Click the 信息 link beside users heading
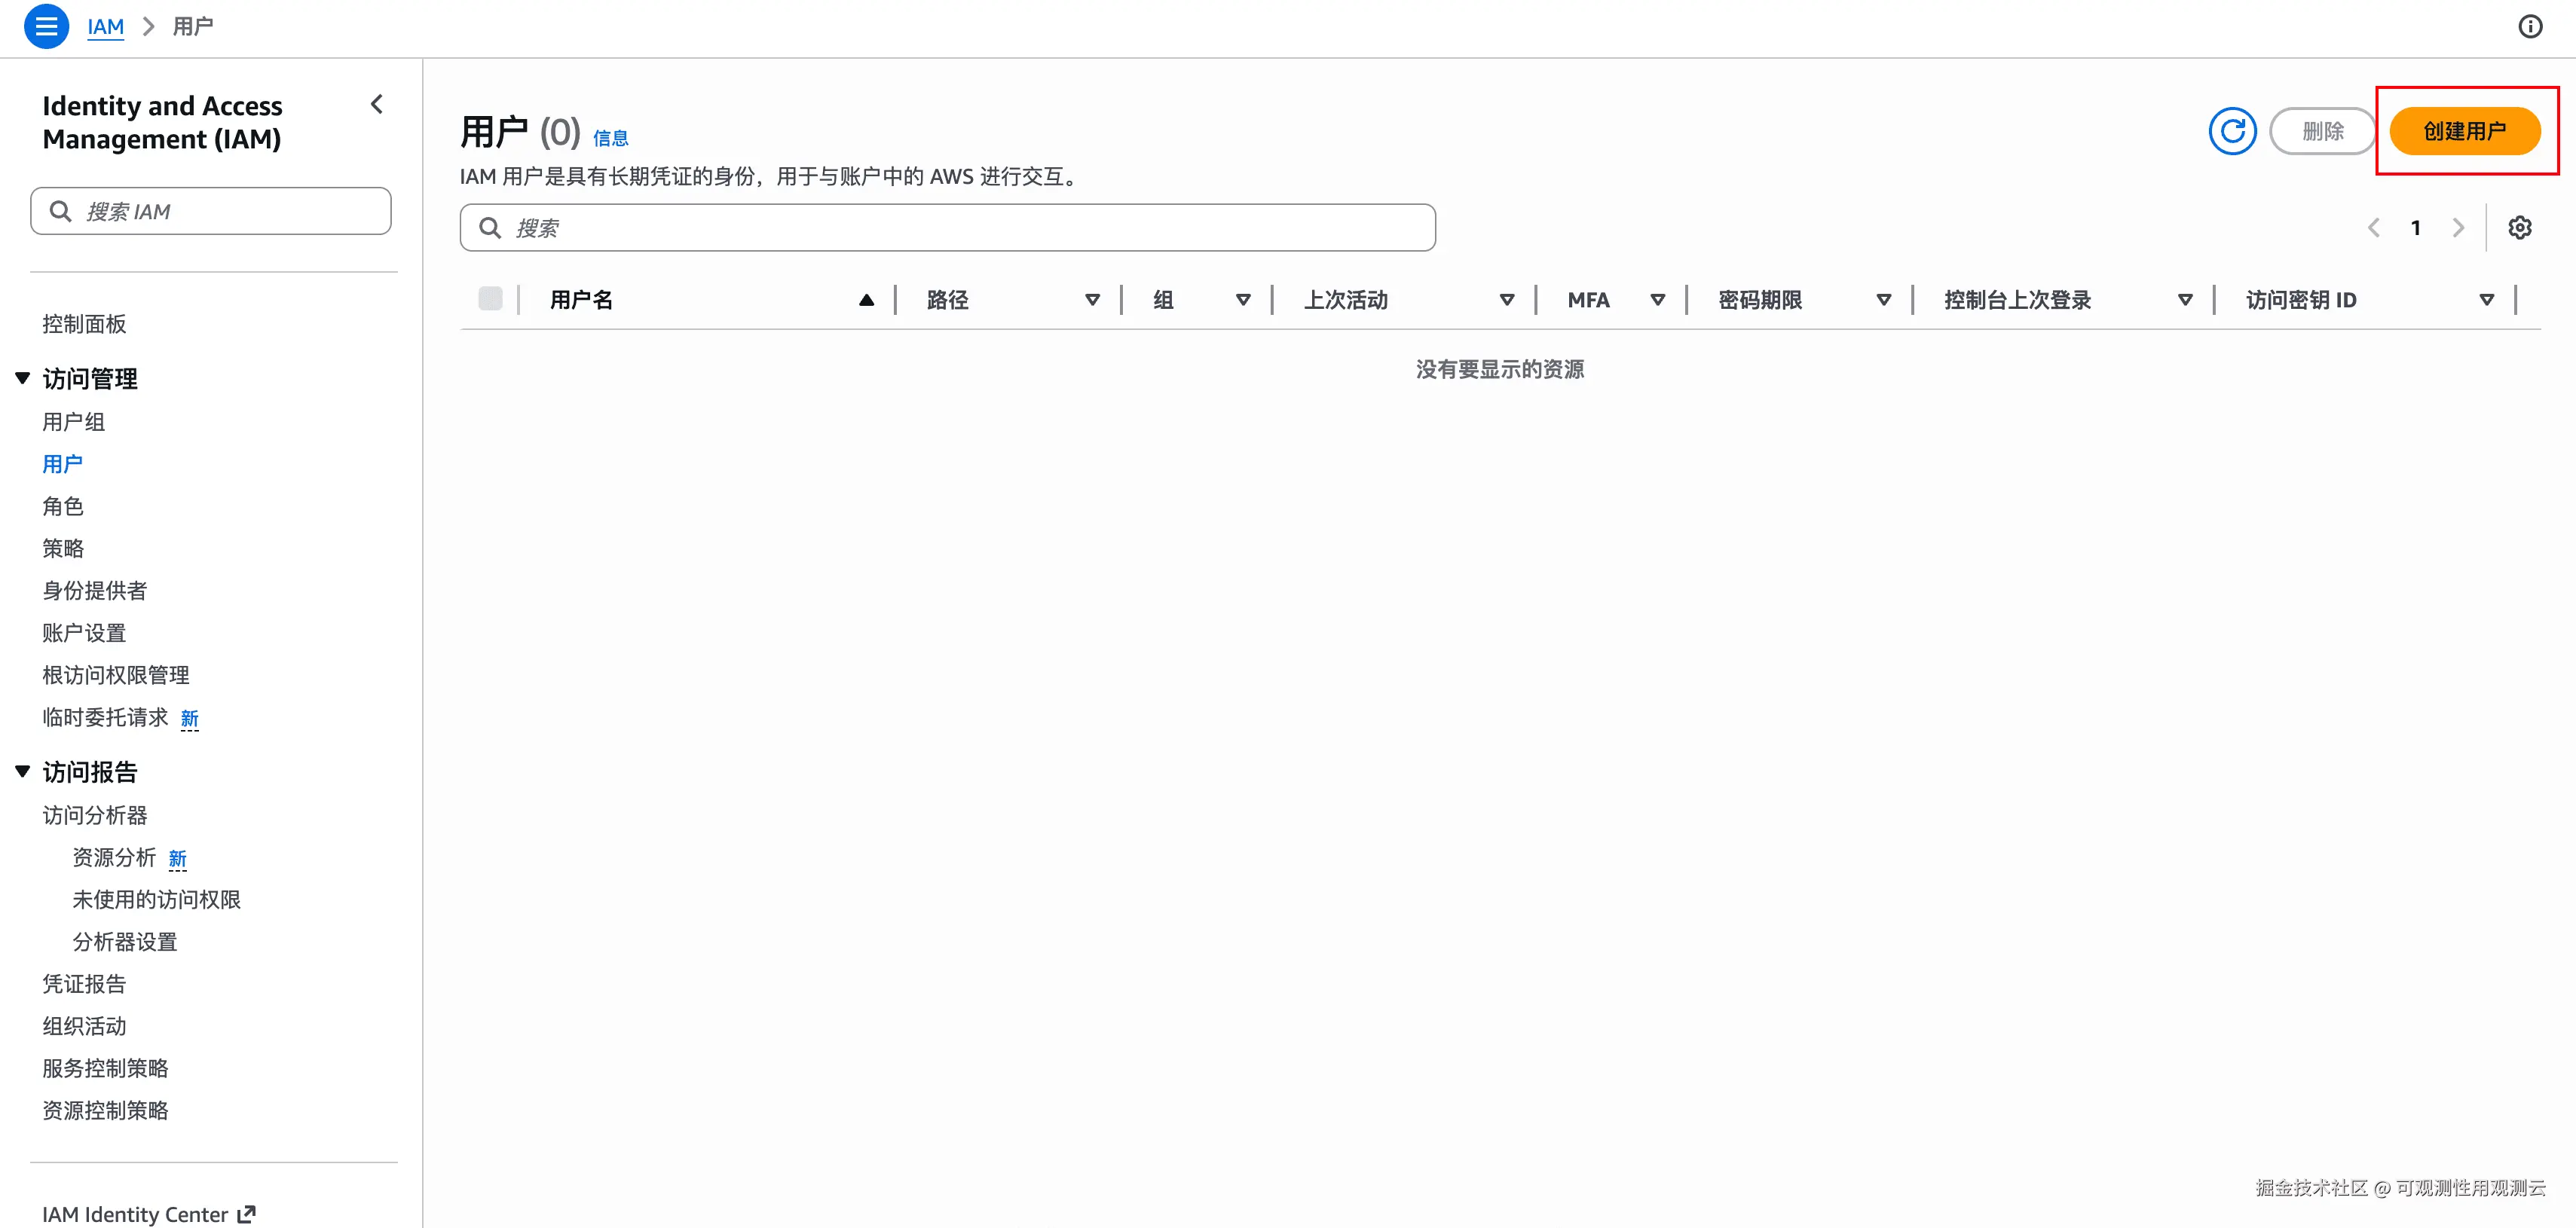The height and width of the screenshot is (1228, 2576). point(610,138)
